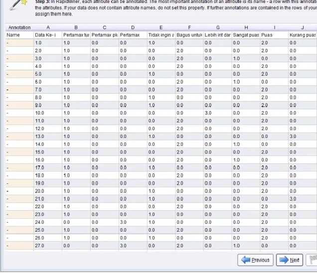
Task: Open annotation dropdown for row 14.0
Action: pyautogui.click(x=19, y=144)
